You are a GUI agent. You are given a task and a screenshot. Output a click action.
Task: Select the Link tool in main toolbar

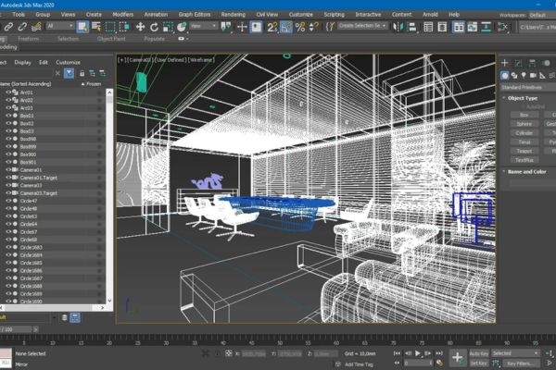pos(8,27)
